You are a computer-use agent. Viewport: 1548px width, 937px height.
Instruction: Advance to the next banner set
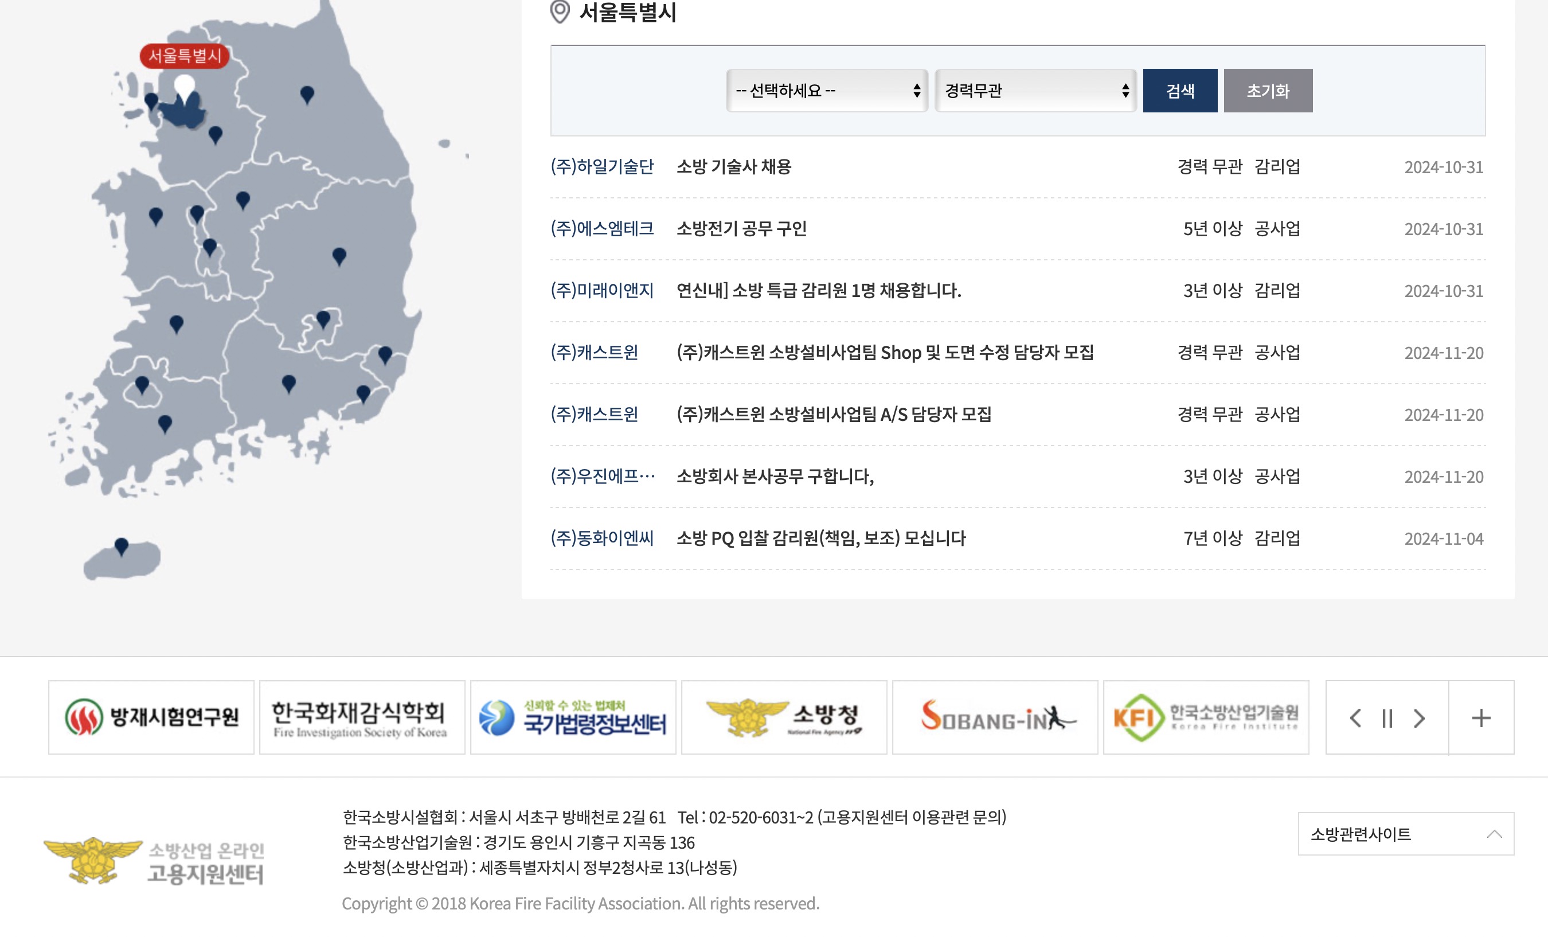pos(1419,718)
